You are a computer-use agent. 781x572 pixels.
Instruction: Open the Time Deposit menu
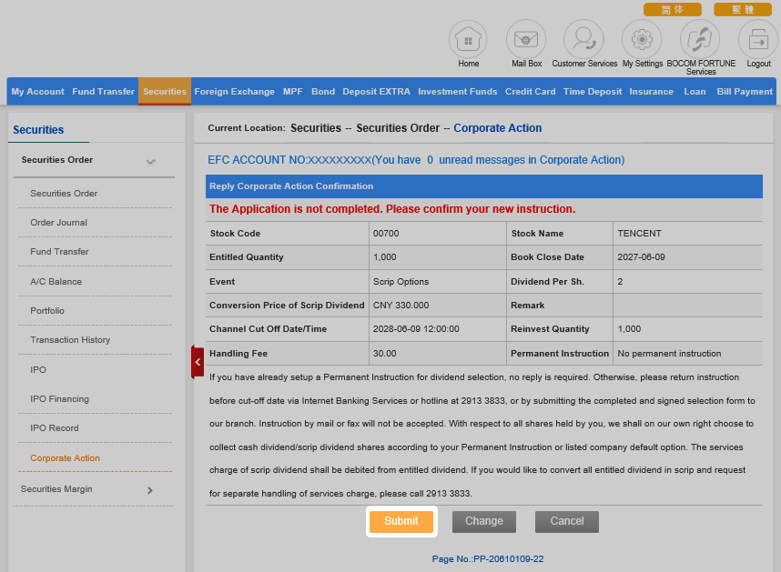(593, 92)
